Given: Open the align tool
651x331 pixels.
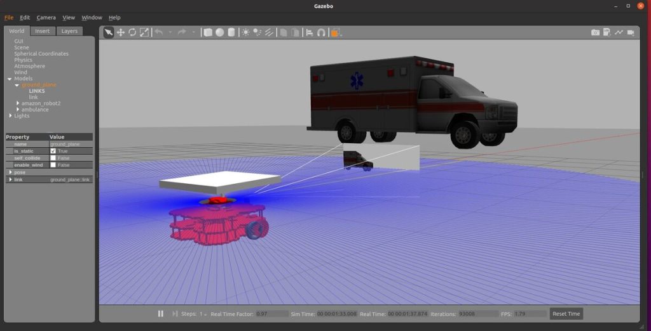Looking at the screenshot, I should [310, 32].
